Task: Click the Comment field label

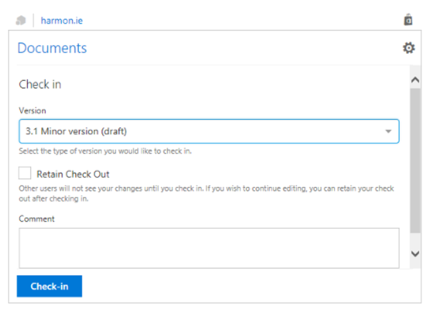Action: (37, 219)
